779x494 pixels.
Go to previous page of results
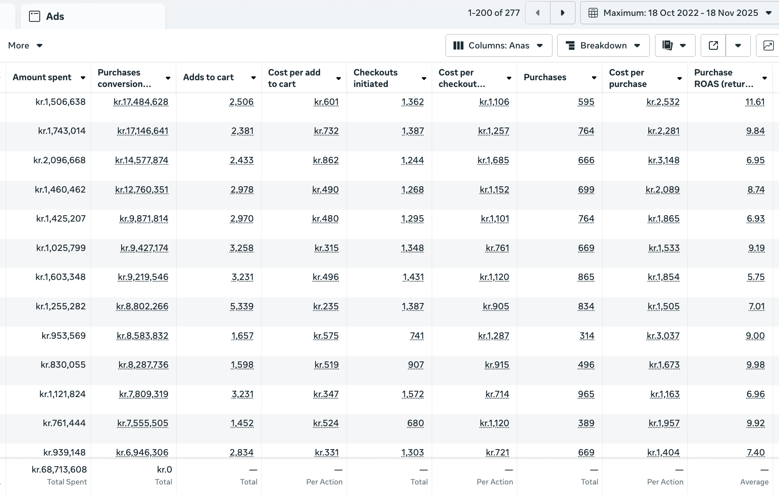[537, 13]
